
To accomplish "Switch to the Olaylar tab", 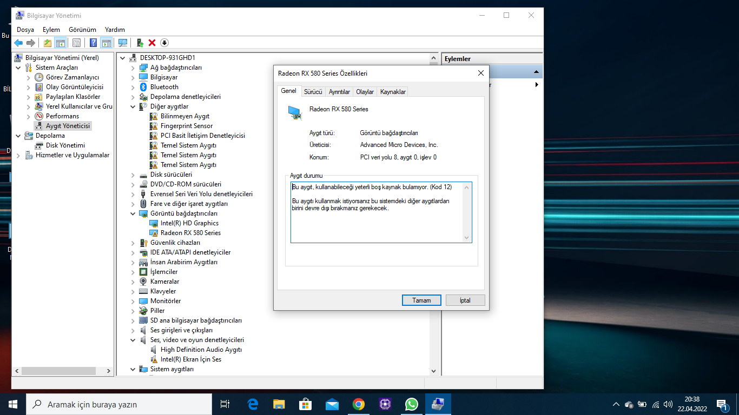I will point(365,92).
